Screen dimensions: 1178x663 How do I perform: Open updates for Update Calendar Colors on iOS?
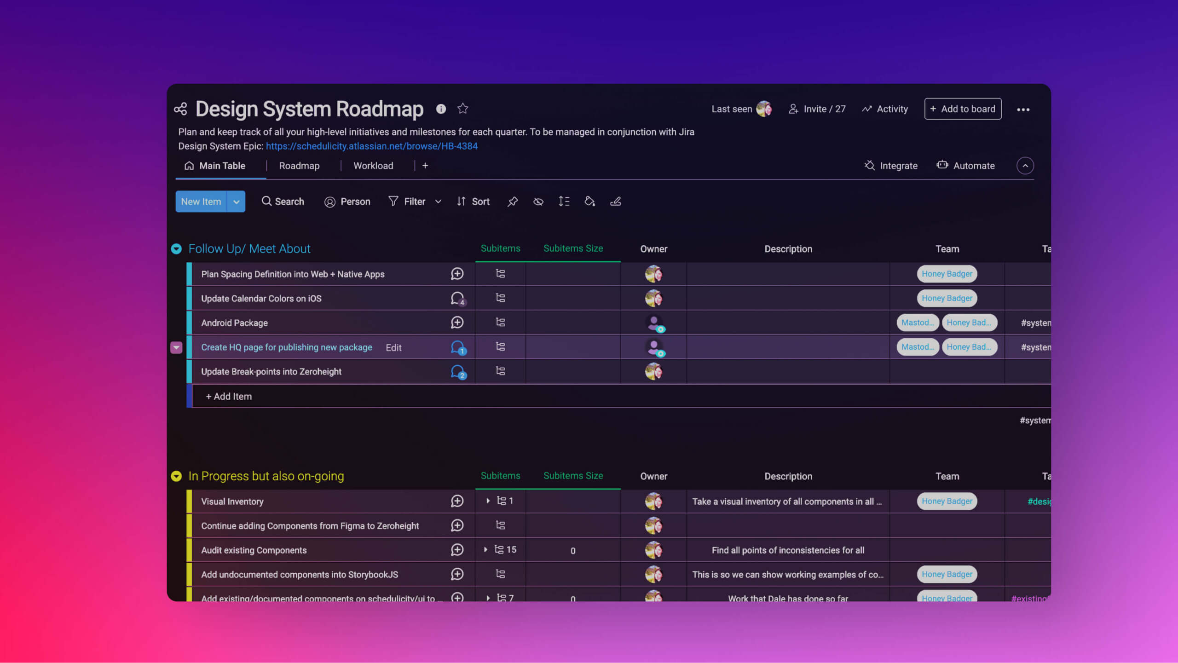point(457,299)
